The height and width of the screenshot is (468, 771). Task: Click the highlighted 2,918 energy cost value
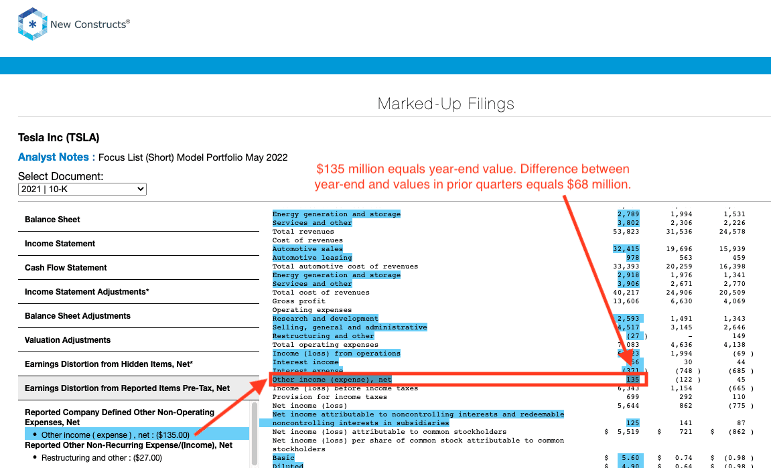tap(628, 275)
